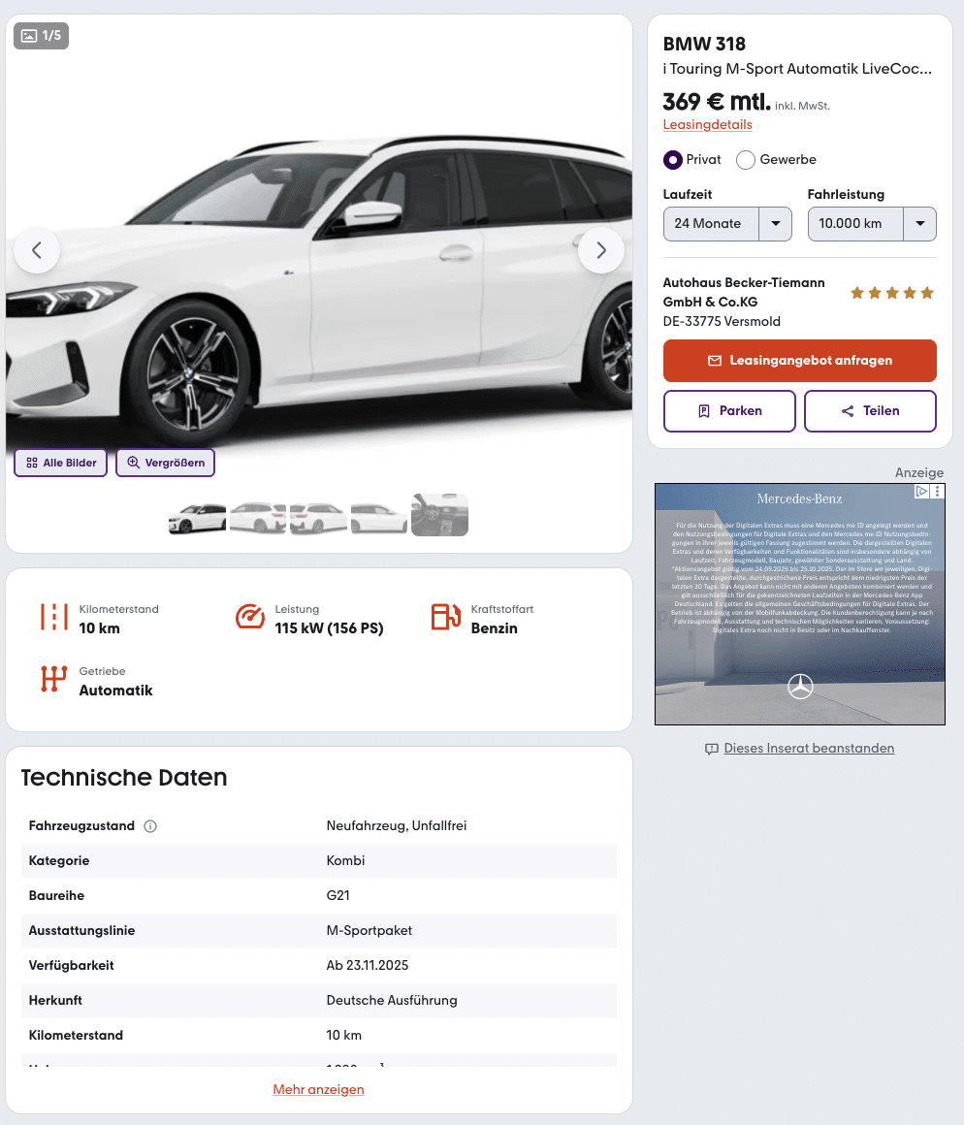Click the Leistung speedometer icon
This screenshot has width=964, height=1125.
point(249,617)
